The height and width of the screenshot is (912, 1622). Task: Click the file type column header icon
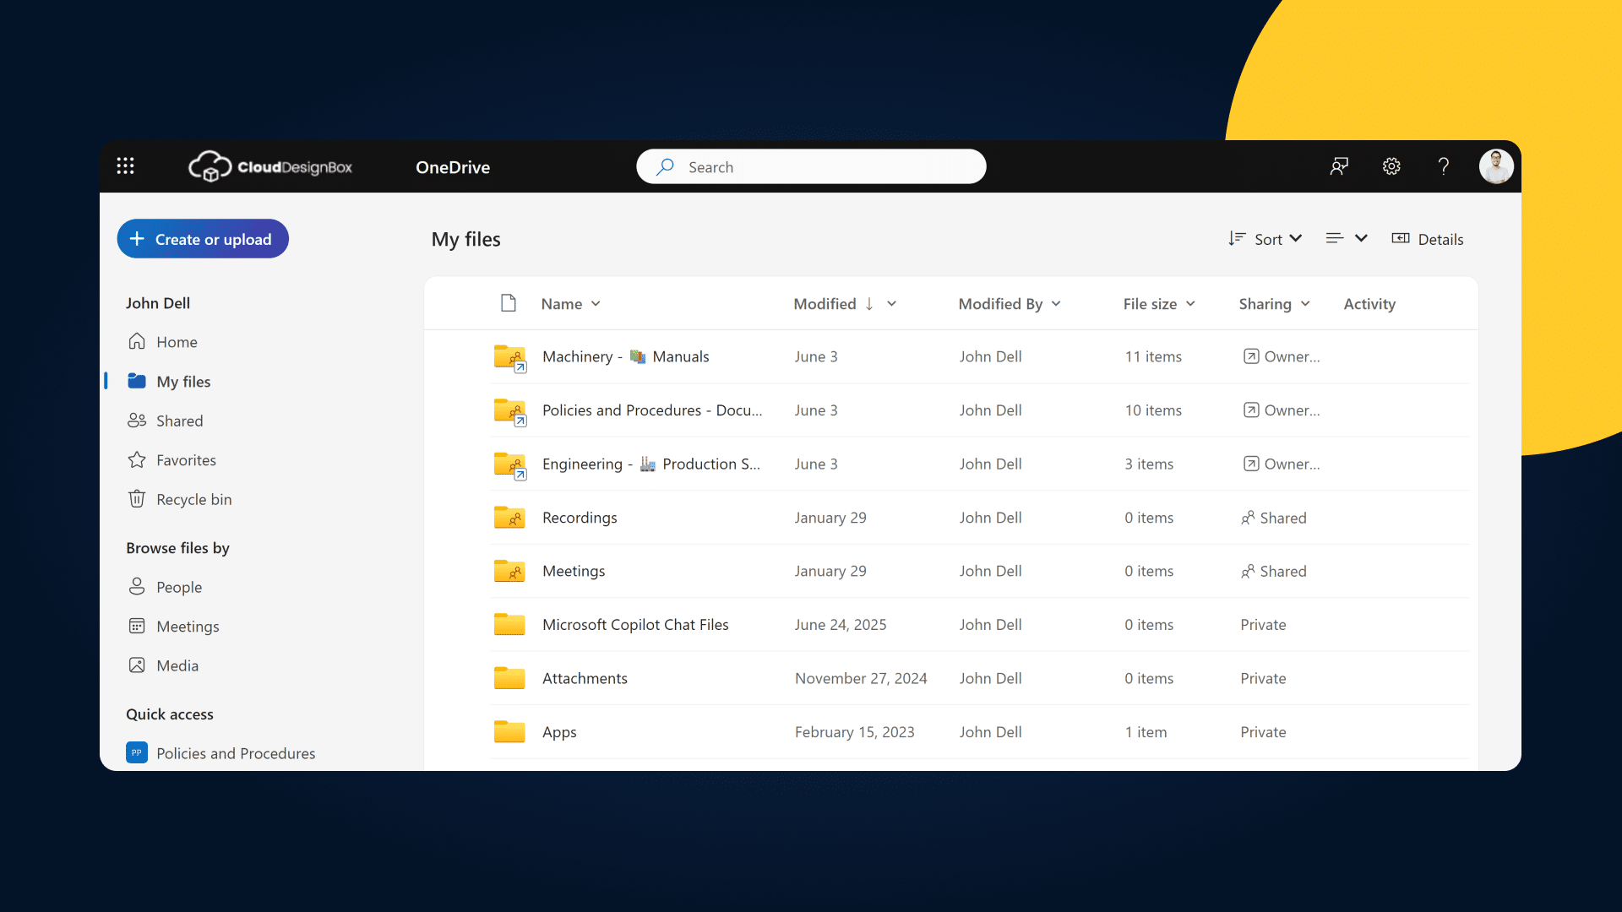[509, 303]
